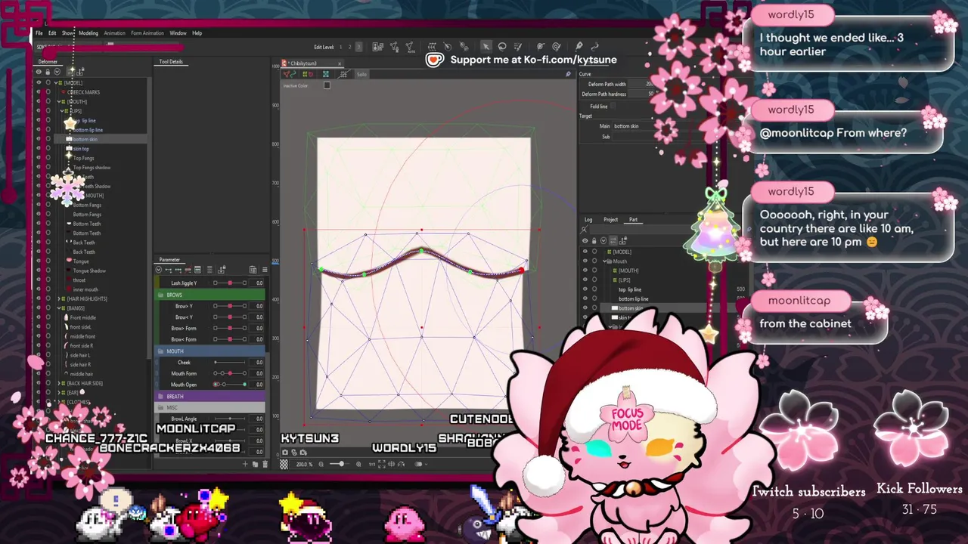The image size is (968, 544).
Task: Toggle the eye of [MODEL] in Part panel
Action: (585, 252)
